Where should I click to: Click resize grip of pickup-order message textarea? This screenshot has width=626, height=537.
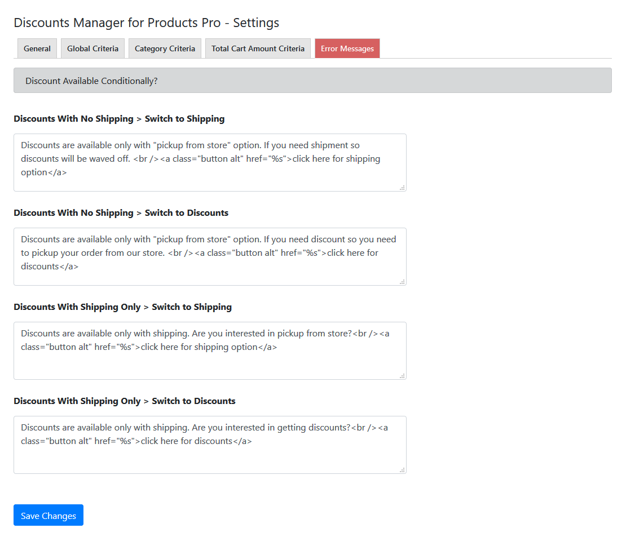click(x=403, y=282)
